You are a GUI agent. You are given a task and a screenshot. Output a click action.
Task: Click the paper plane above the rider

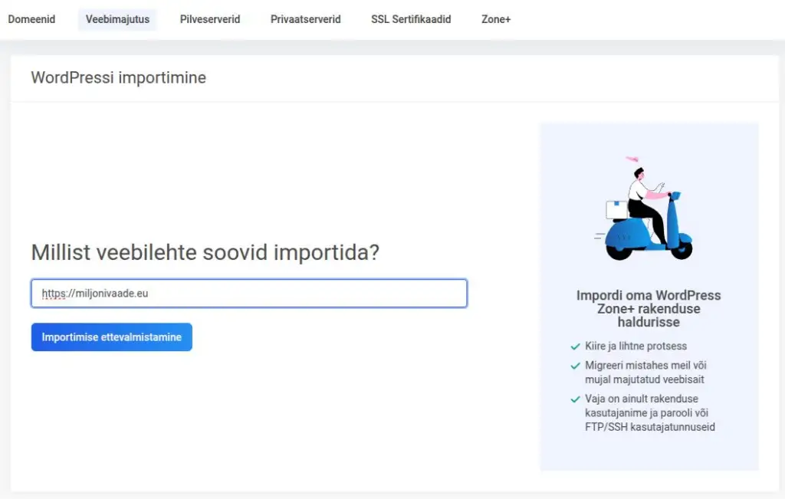click(632, 159)
